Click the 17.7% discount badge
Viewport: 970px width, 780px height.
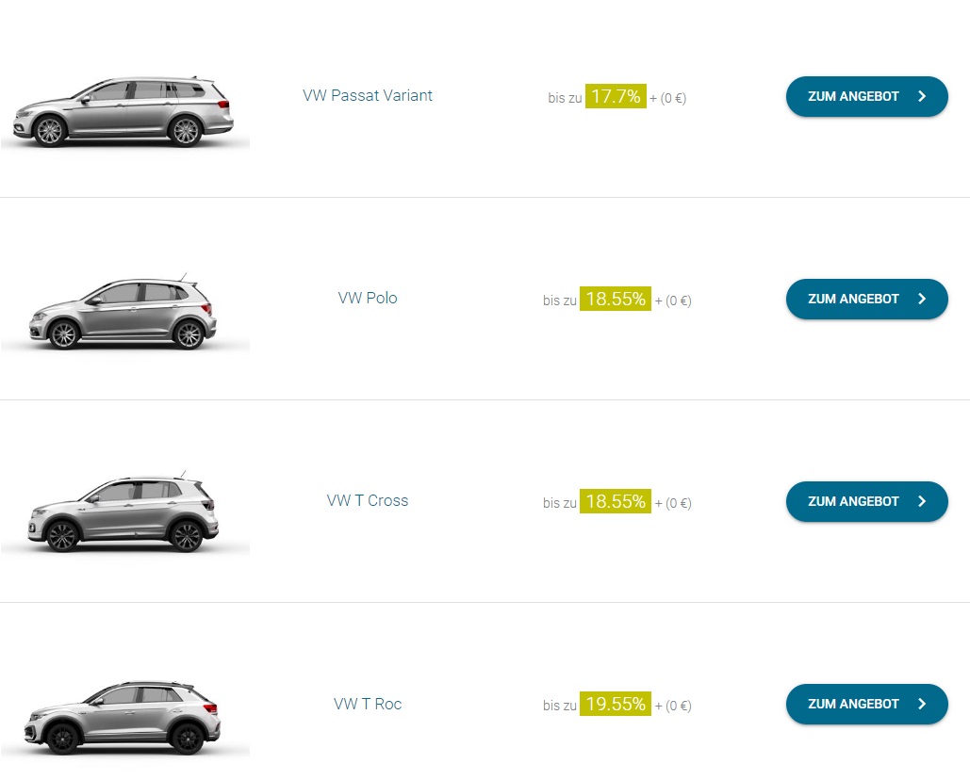click(x=616, y=96)
